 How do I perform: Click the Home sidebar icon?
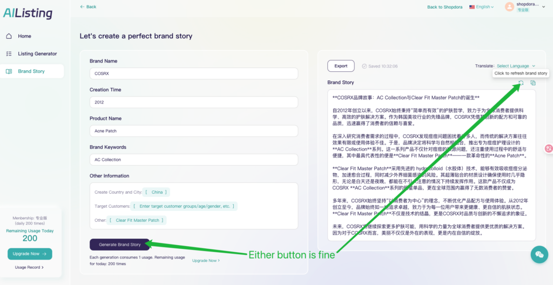[9, 36]
